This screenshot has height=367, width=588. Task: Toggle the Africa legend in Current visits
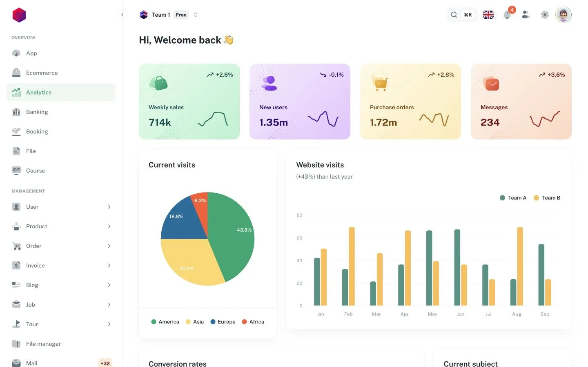pos(253,322)
